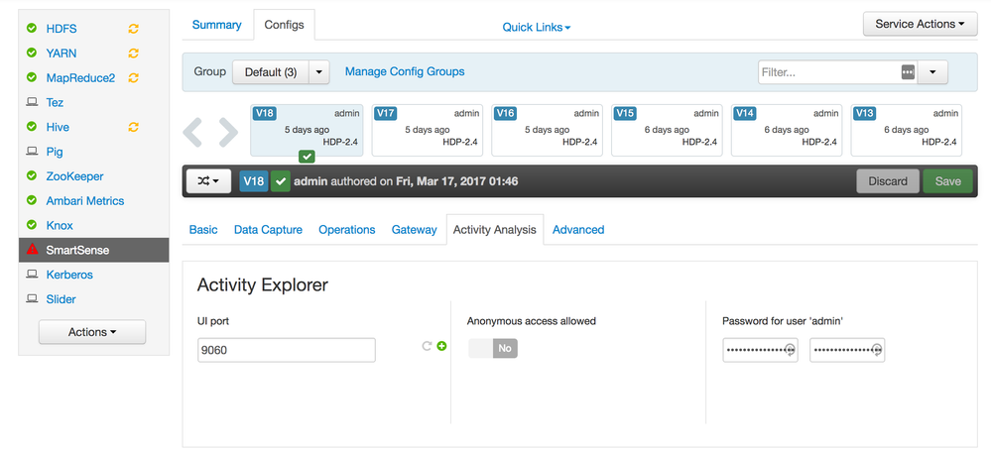Screen dimensions: 991x450
Task: Click the V18 badge in version bar
Action: click(x=254, y=181)
